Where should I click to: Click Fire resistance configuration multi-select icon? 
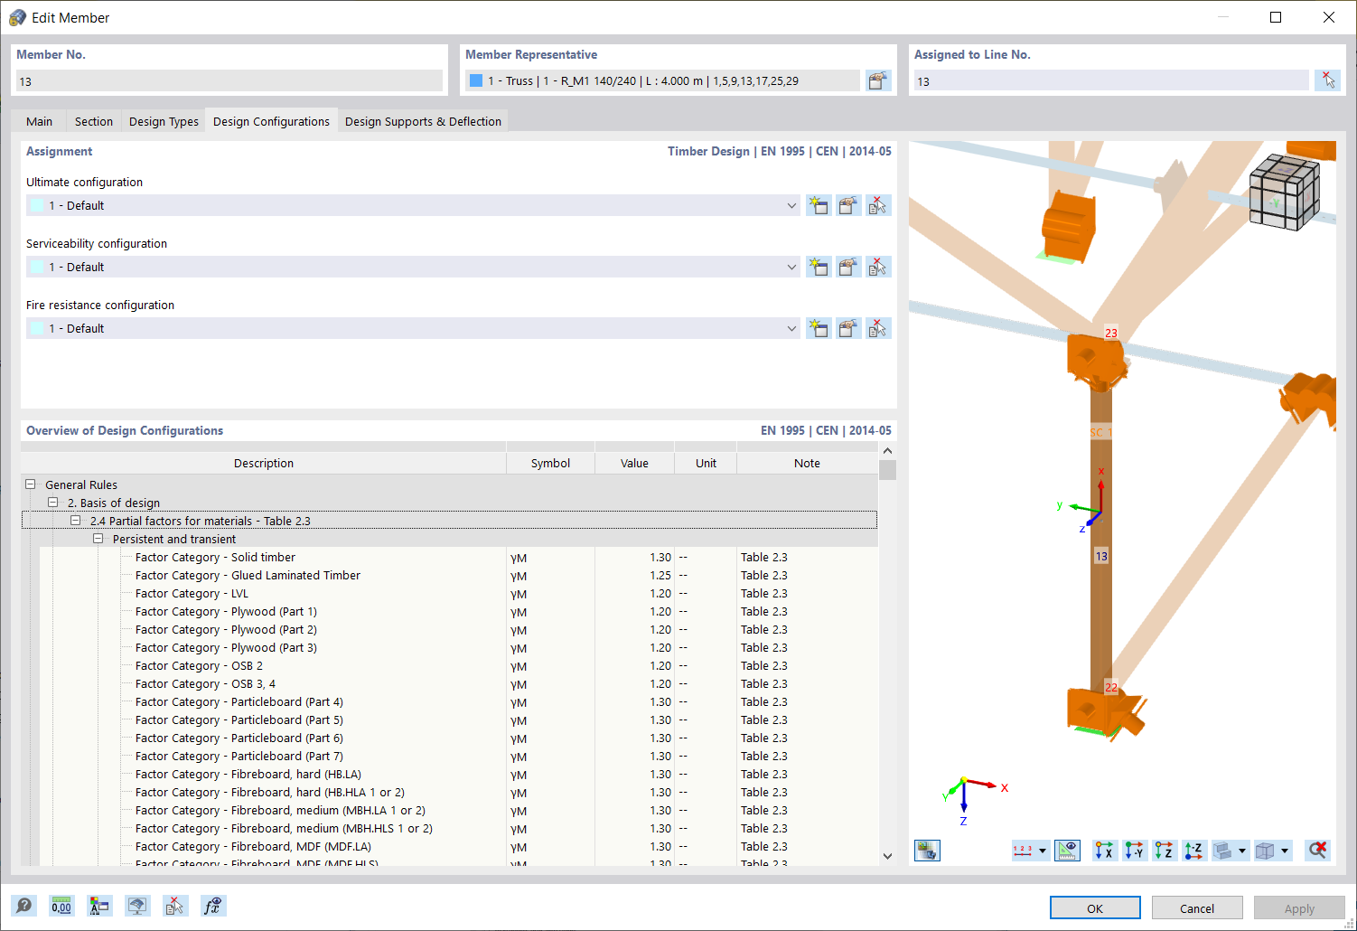click(x=878, y=328)
